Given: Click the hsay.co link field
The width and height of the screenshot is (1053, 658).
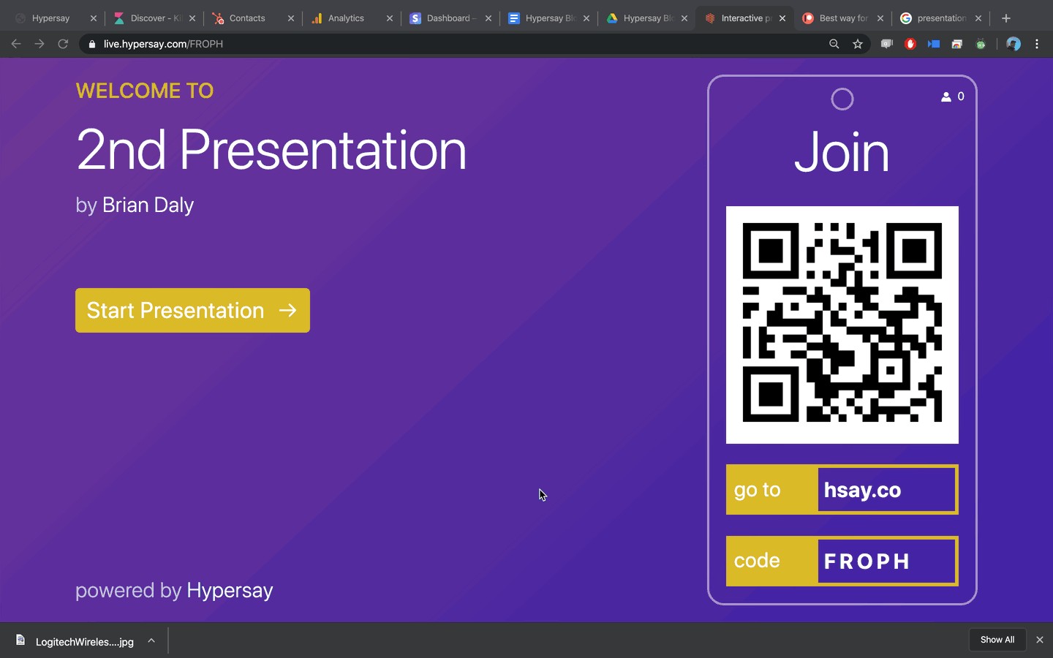Looking at the screenshot, I should pyautogui.click(x=886, y=490).
